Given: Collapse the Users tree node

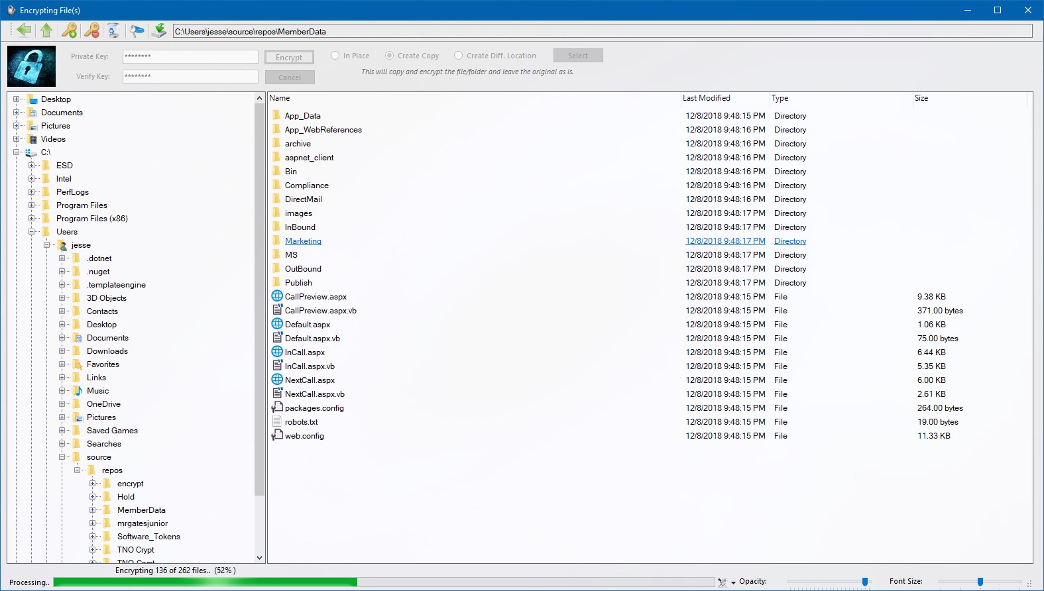Looking at the screenshot, I should (x=31, y=232).
